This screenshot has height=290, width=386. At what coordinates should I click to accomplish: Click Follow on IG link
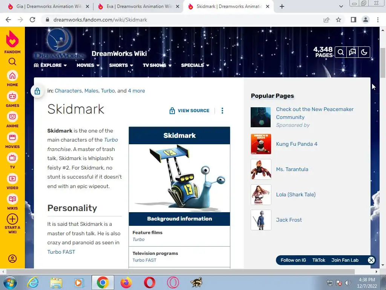[293, 260]
